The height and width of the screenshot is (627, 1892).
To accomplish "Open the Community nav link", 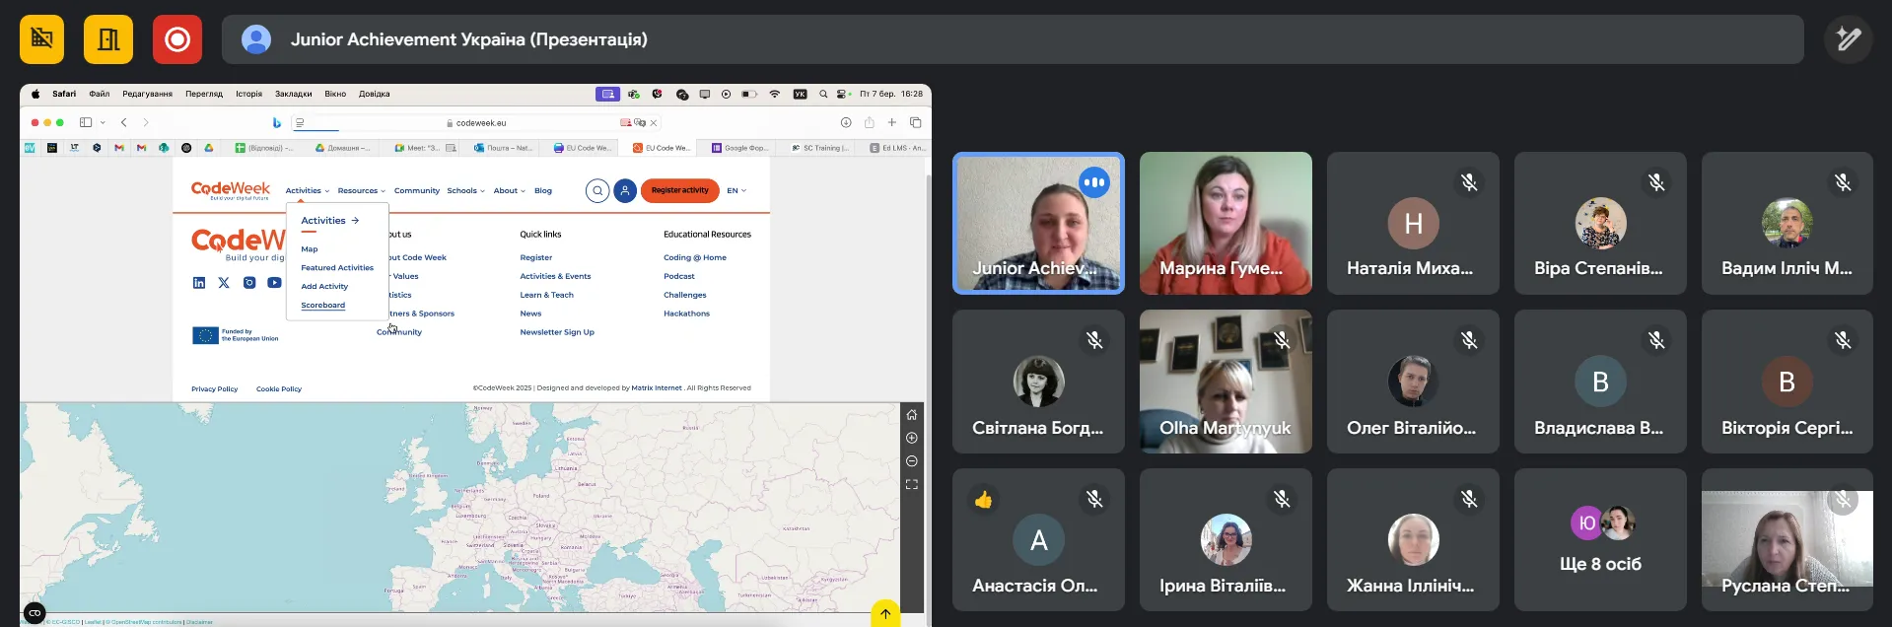I will (417, 191).
